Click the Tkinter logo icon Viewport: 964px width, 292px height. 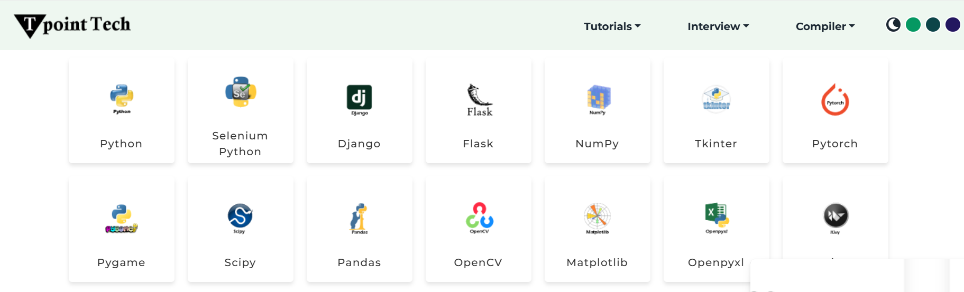[717, 99]
